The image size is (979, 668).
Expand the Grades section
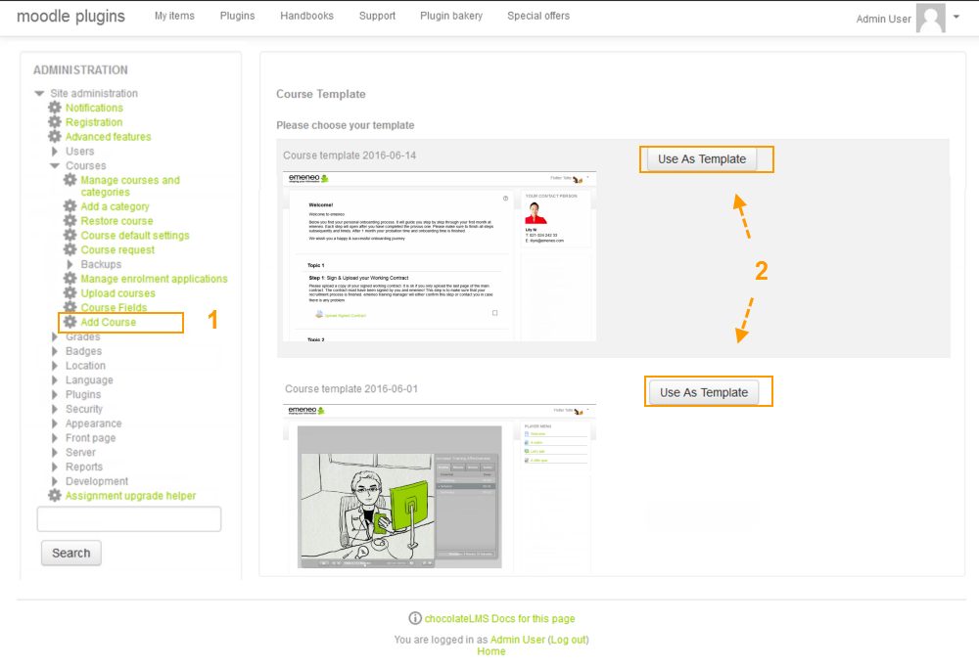click(54, 336)
